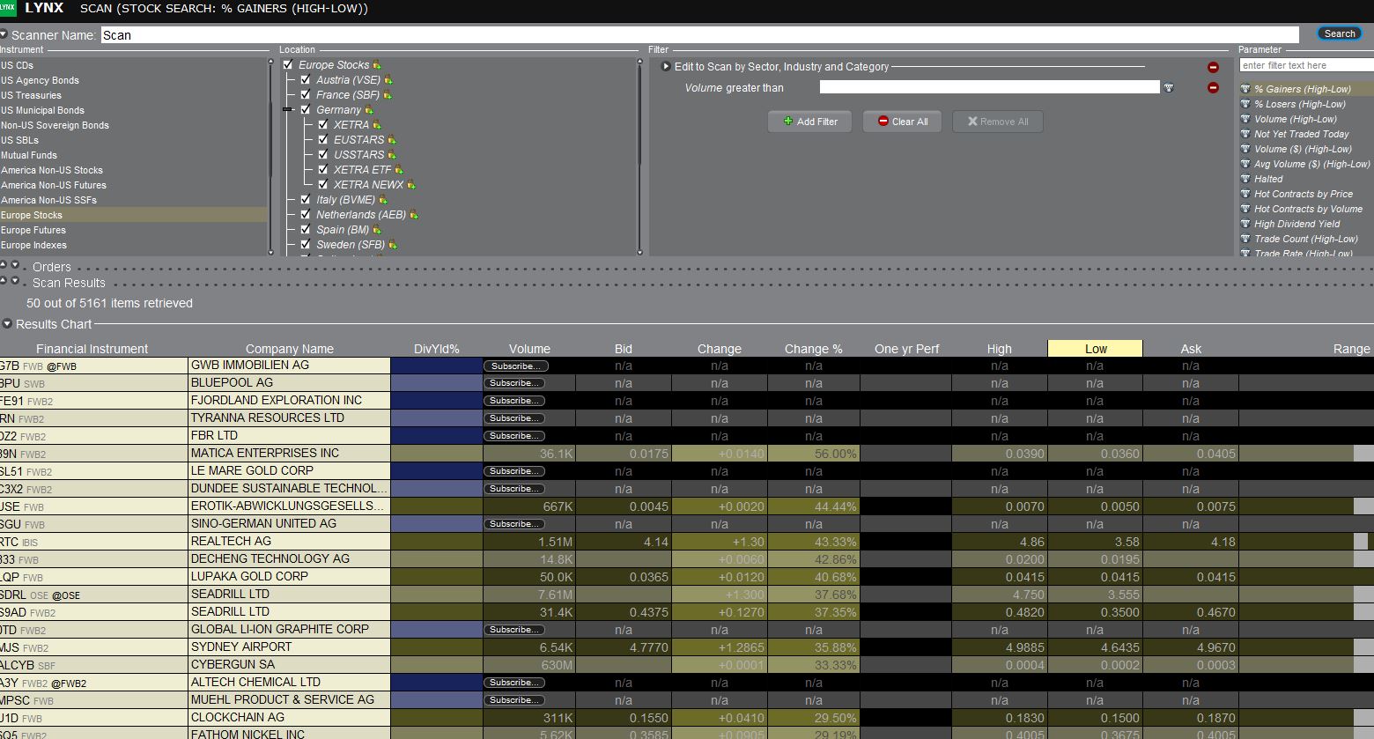This screenshot has height=739, width=1374.
Task: Click the parameter filter text box
Action: pos(1306,65)
